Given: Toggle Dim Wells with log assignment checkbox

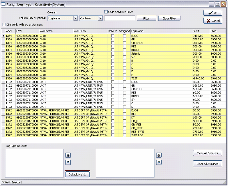Looking at the screenshot, I should (x=4, y=25).
